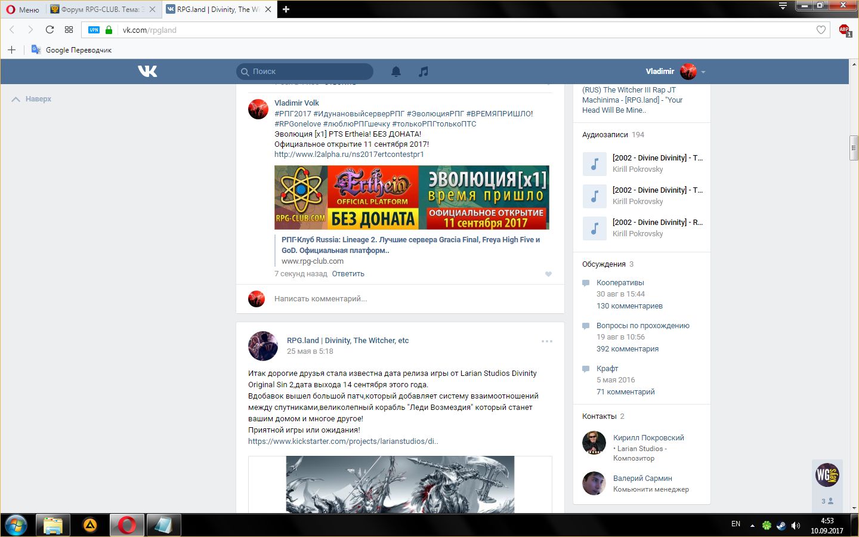Viewport: 859px width, 537px height.
Task: Click the VK logo
Action: [x=147, y=71]
